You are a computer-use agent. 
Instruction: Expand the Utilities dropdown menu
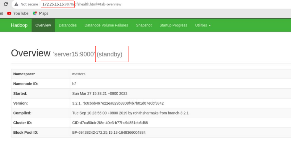pyautogui.click(x=203, y=25)
